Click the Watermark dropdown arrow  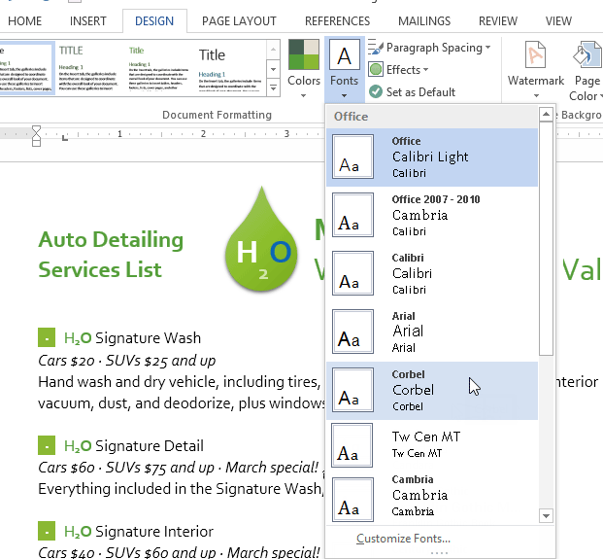tap(536, 95)
